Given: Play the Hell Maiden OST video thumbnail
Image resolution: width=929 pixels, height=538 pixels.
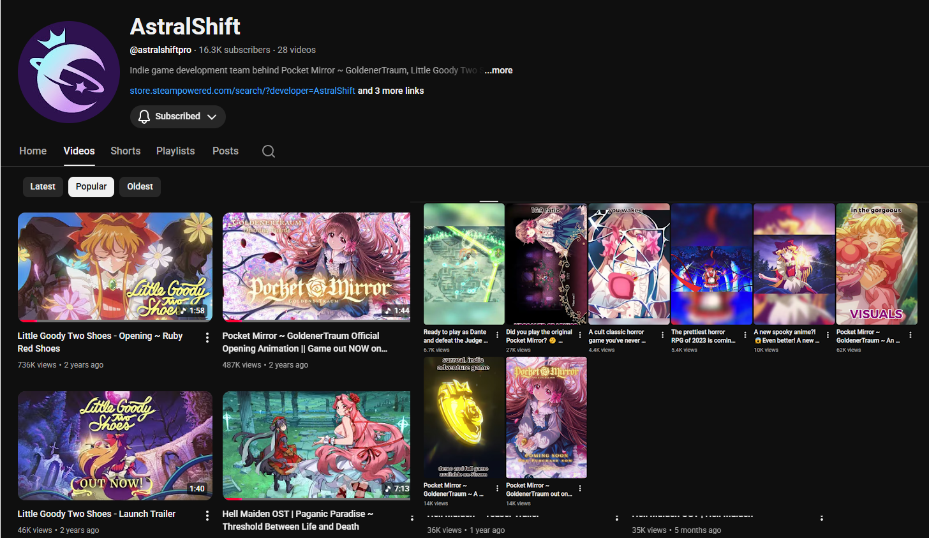Looking at the screenshot, I should (316, 445).
